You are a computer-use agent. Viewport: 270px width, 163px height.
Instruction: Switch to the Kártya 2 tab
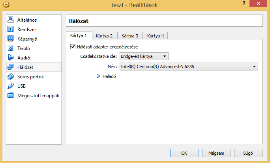pyautogui.click(x=104, y=36)
